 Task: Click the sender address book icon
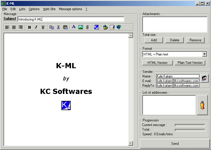[204, 78]
